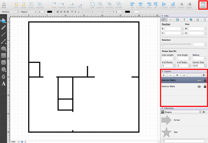Select the Rounded Rectangle tool

(3, 62)
